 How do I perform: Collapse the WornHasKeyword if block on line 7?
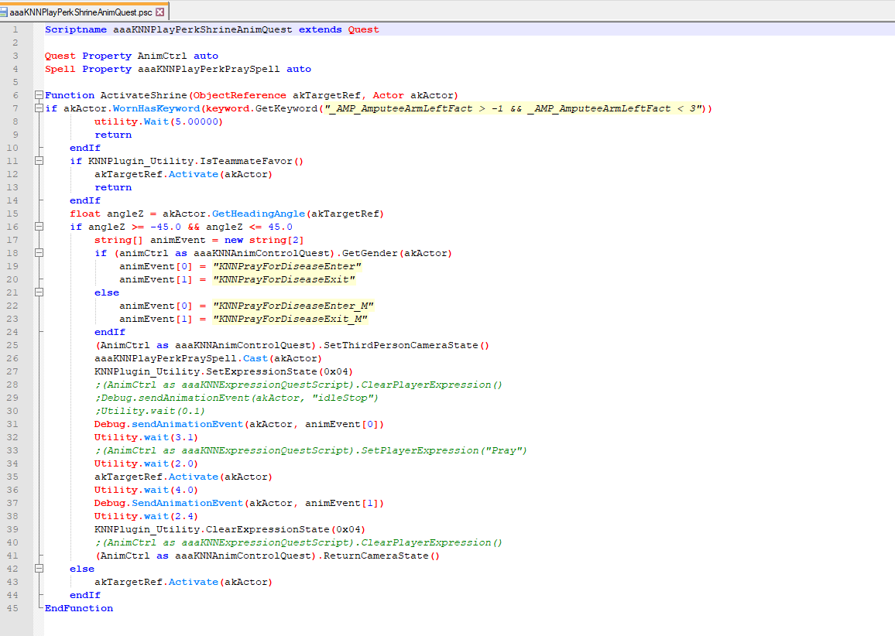point(39,108)
